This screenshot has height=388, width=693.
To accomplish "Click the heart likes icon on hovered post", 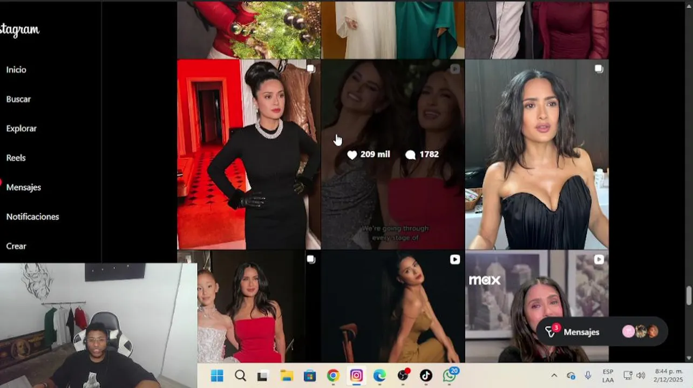I will (352, 155).
